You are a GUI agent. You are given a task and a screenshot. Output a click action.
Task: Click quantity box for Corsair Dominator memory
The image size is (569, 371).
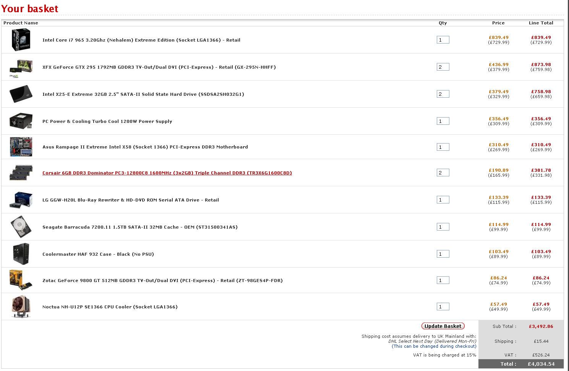(x=443, y=173)
